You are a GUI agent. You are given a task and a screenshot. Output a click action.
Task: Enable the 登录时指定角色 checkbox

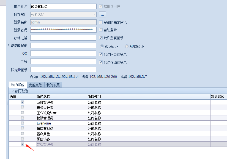101,22
